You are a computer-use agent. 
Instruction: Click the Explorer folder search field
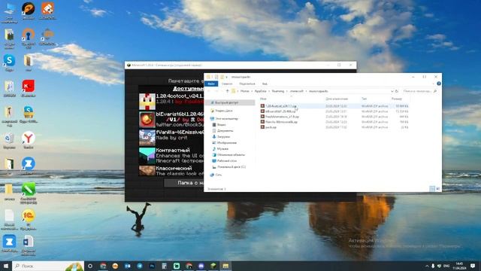pos(419,91)
